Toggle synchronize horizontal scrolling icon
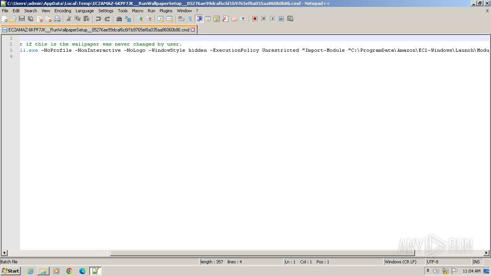Image resolution: width=491 pixels, height=276 pixels. pos(170,19)
